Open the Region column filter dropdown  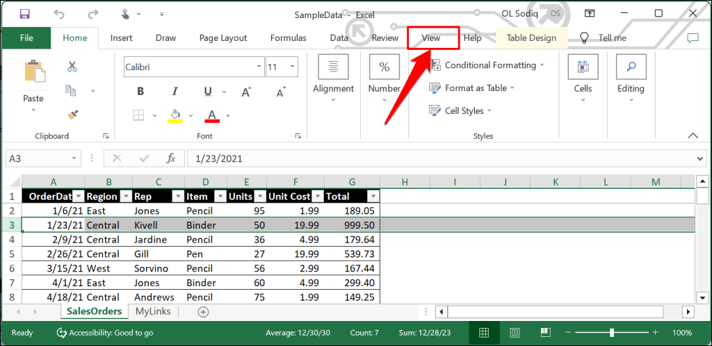tap(127, 197)
